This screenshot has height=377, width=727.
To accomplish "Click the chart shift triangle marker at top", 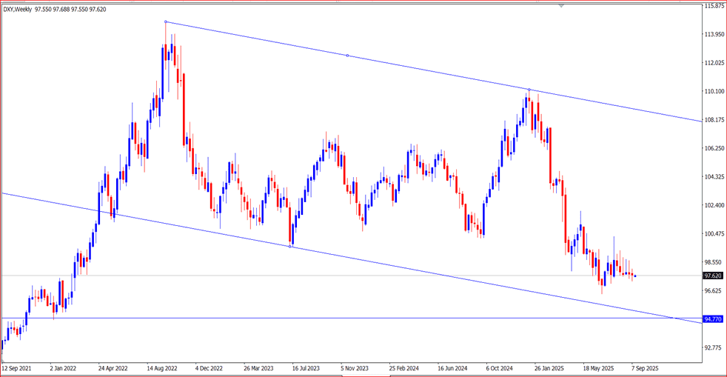I will click(561, 6).
